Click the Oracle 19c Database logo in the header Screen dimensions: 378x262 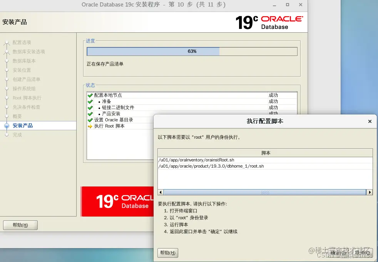[269, 23]
